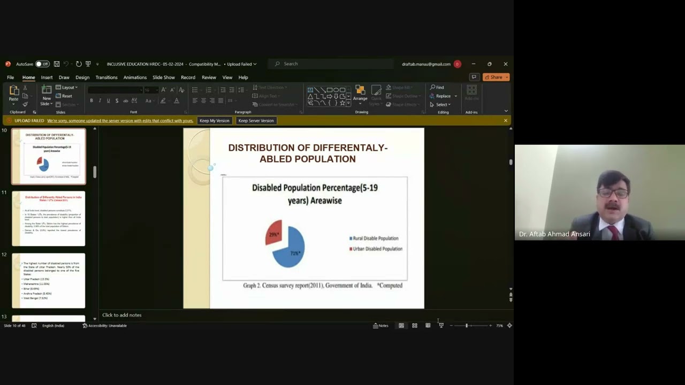
Task: Click the Bullets list icon
Action: 196,90
